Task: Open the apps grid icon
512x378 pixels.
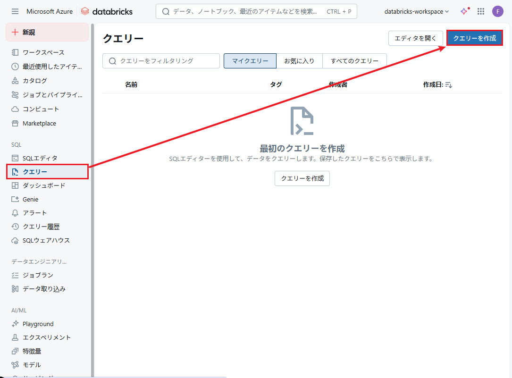Action: pos(481,11)
